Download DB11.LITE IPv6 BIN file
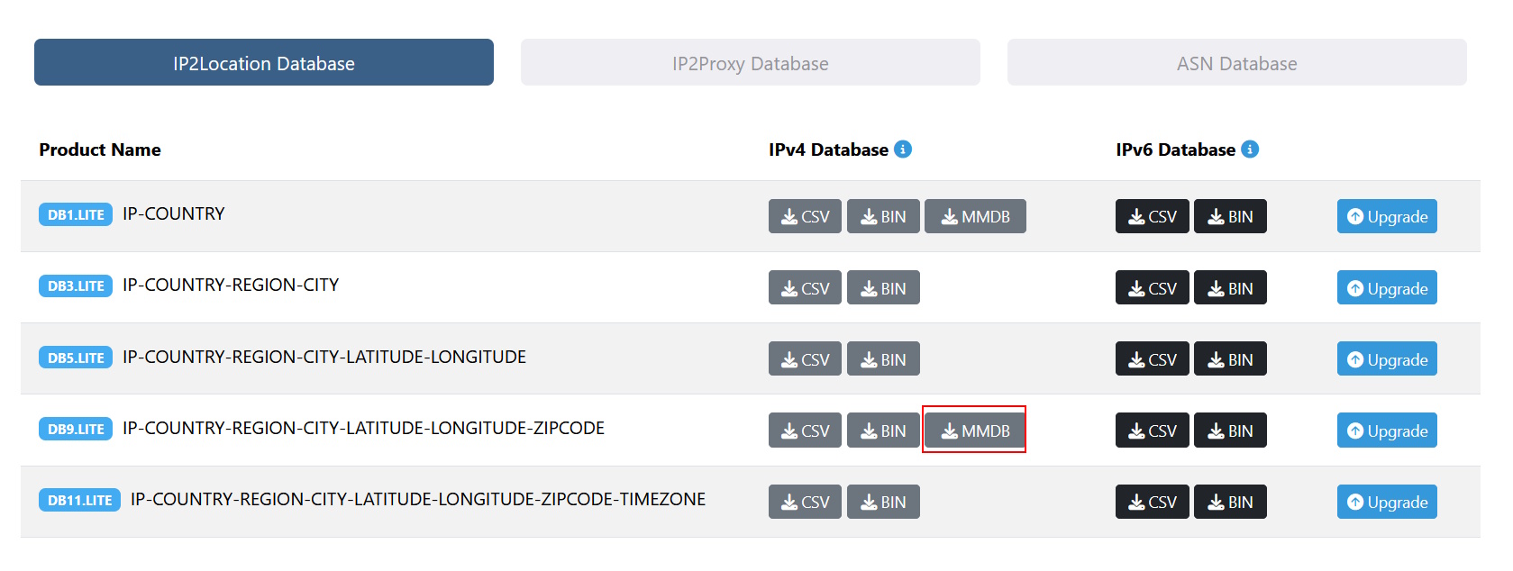Viewport: 1513px width, 571px height. 1230,502
